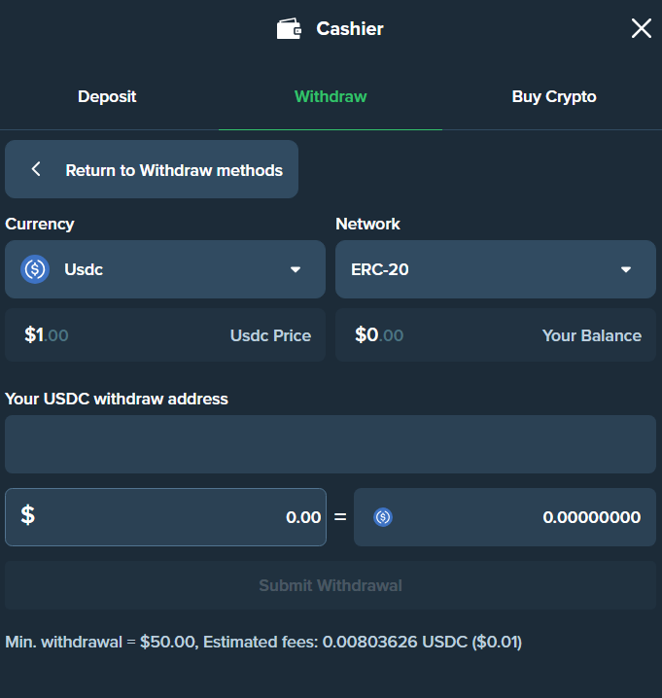The width and height of the screenshot is (662, 698).
Task: Expand the ERC-20 network dropdown
Action: (496, 269)
